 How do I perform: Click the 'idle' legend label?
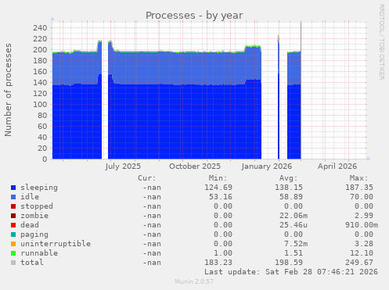point(30,197)
